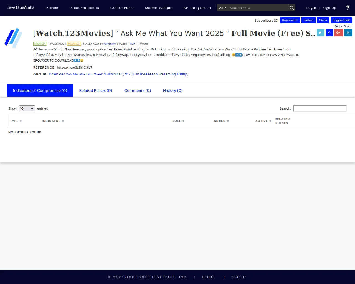
Task: Click the pulse title heading
Action: (x=174, y=33)
